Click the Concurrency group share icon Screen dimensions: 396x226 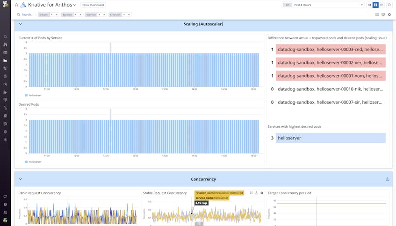(x=388, y=179)
